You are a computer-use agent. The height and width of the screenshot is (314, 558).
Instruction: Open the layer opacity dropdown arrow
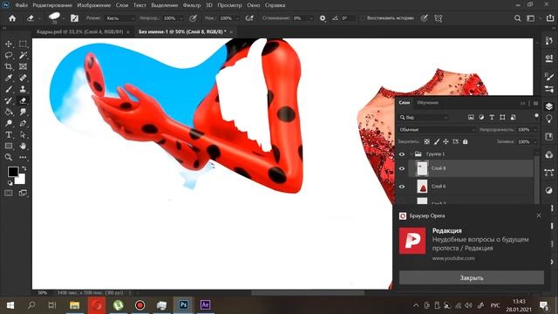point(534,130)
